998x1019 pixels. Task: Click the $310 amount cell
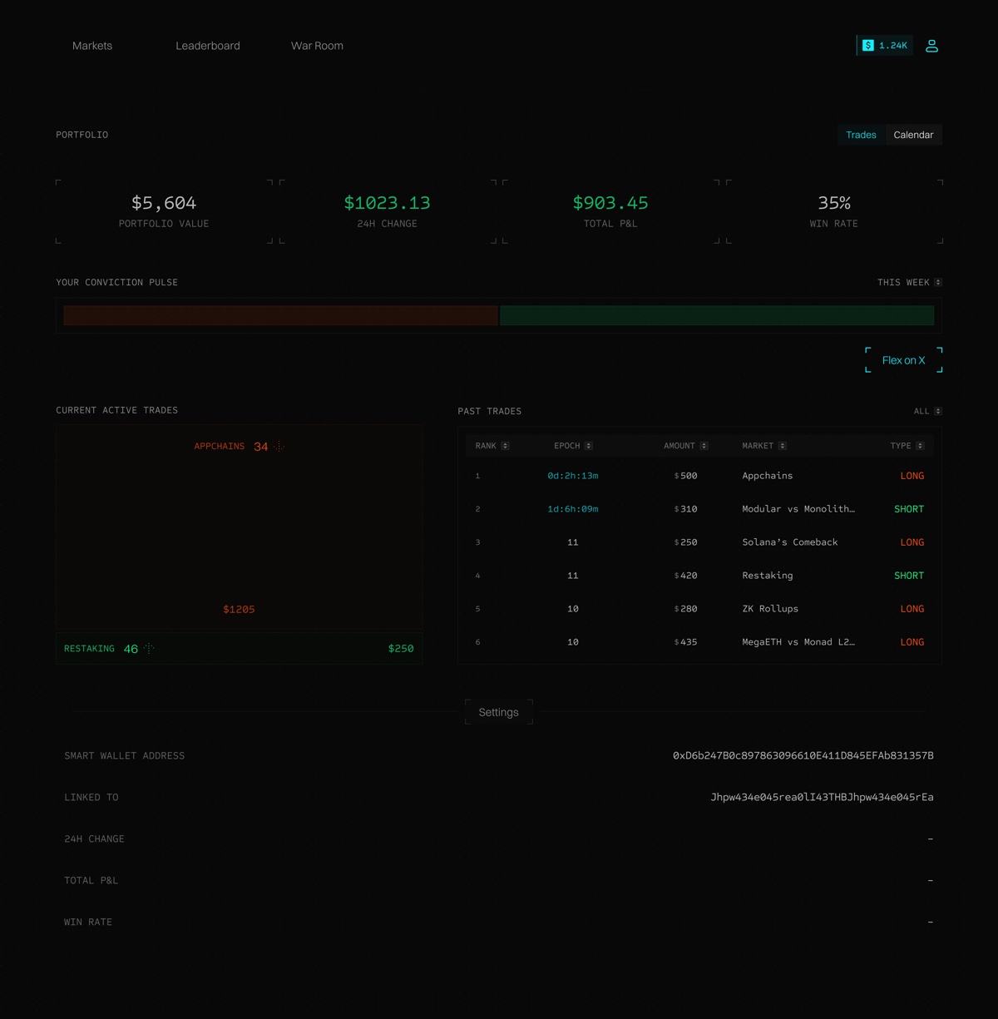point(686,509)
